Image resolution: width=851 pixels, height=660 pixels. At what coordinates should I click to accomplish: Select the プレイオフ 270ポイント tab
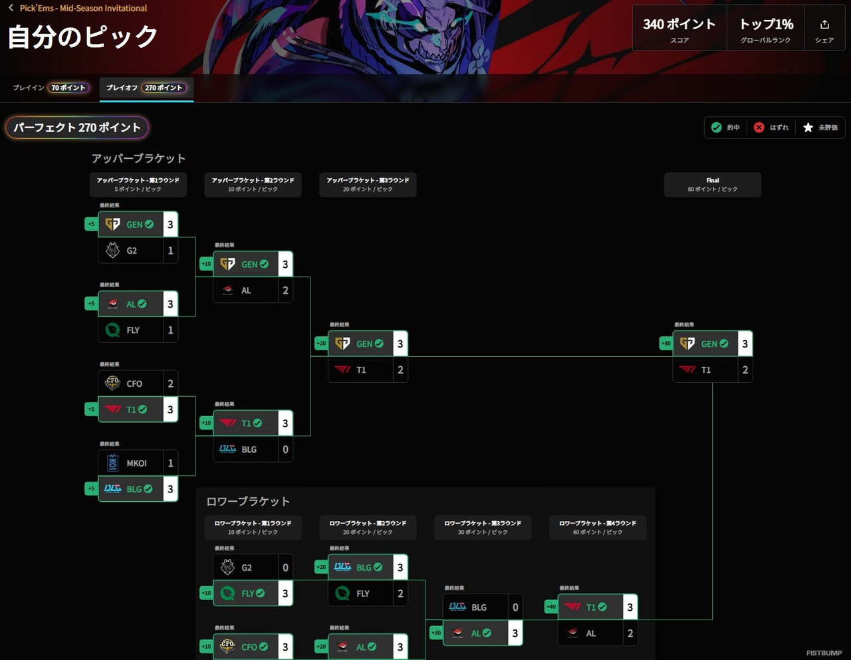(146, 88)
